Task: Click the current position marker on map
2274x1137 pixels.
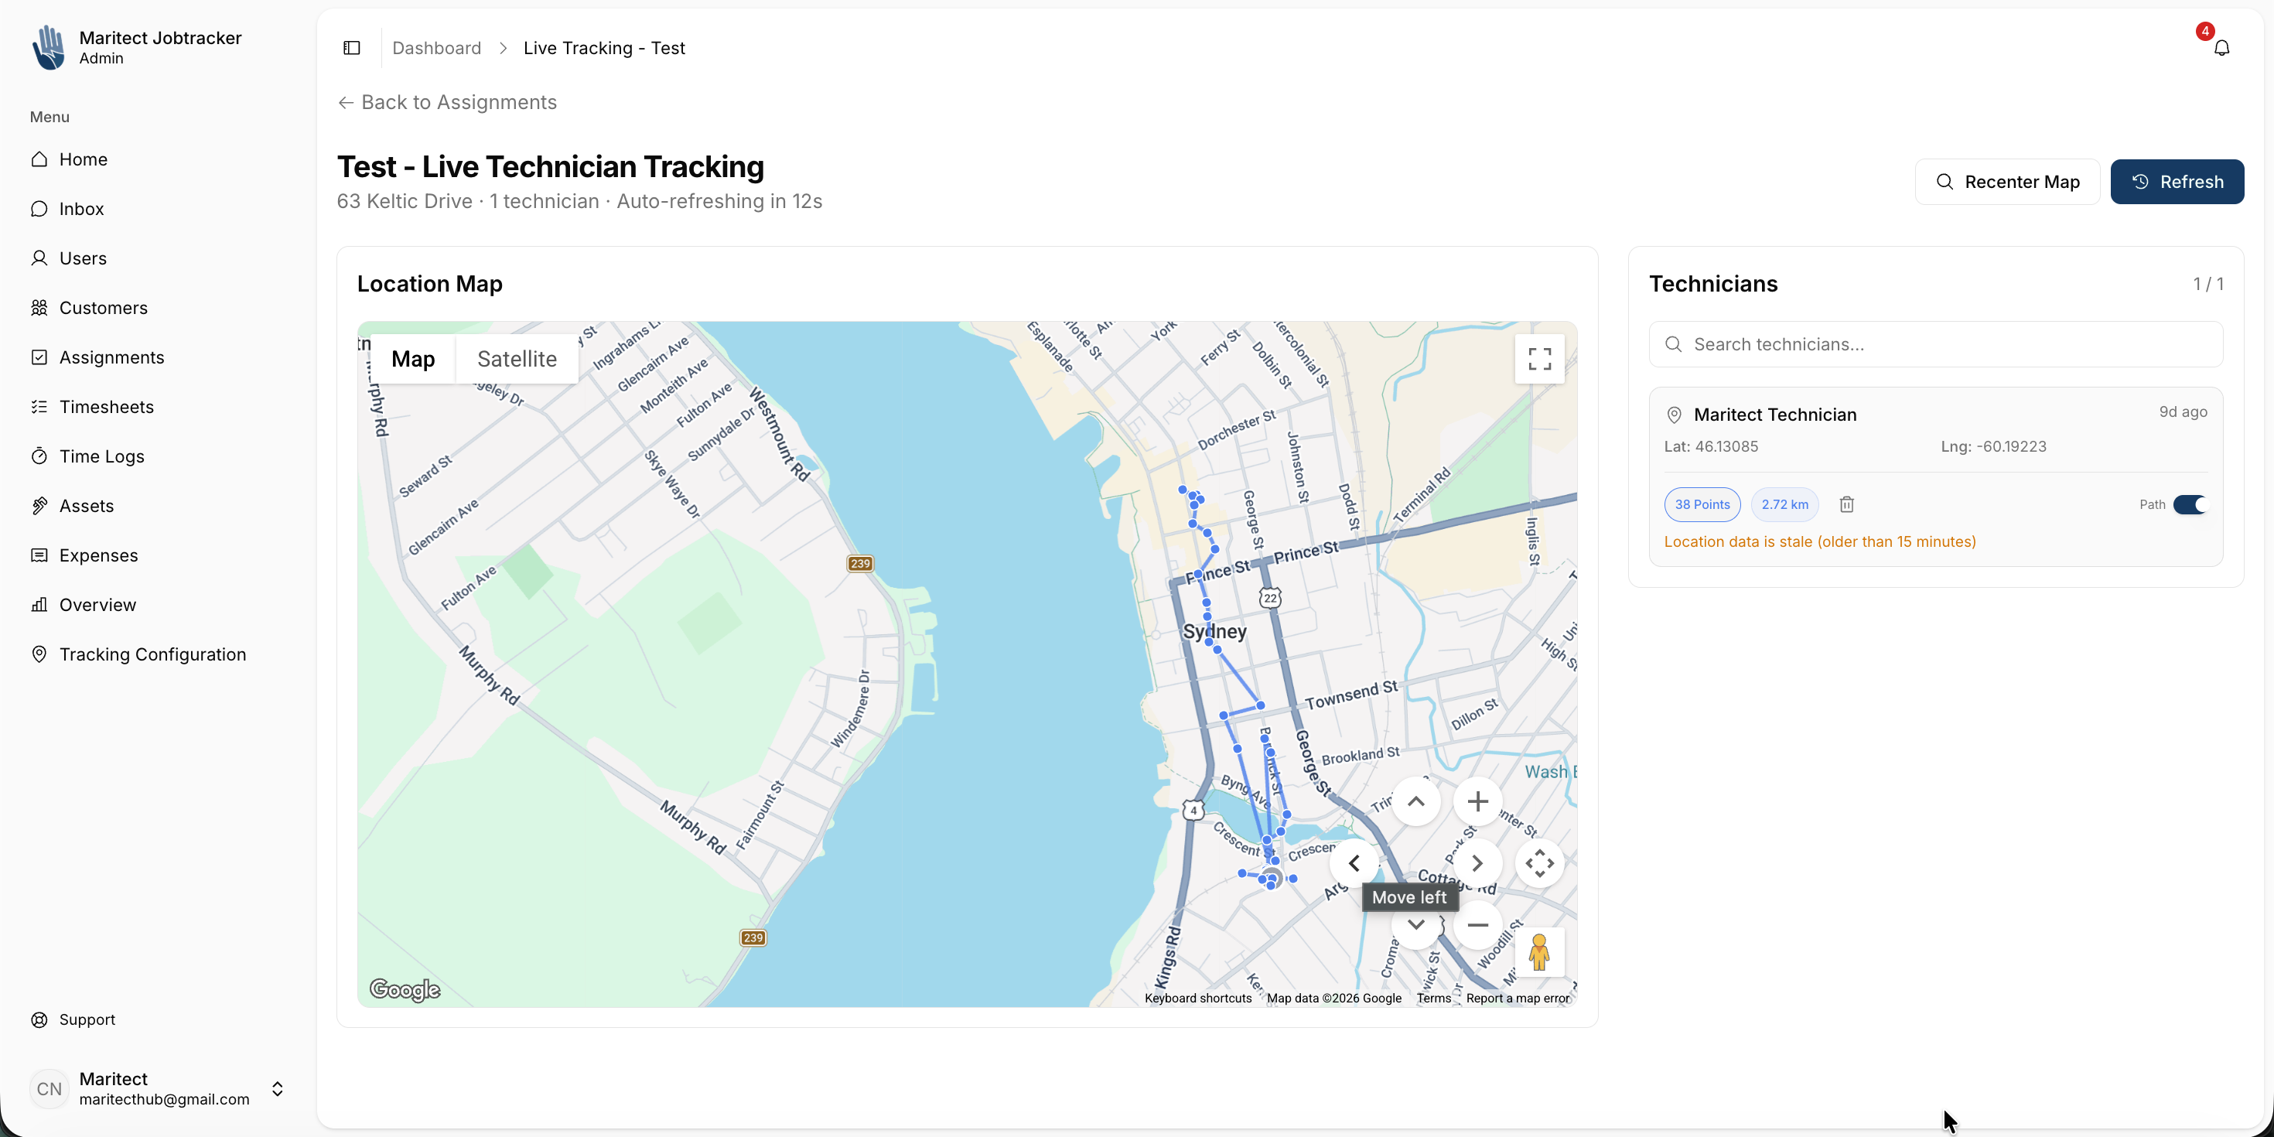Action: tap(1271, 879)
